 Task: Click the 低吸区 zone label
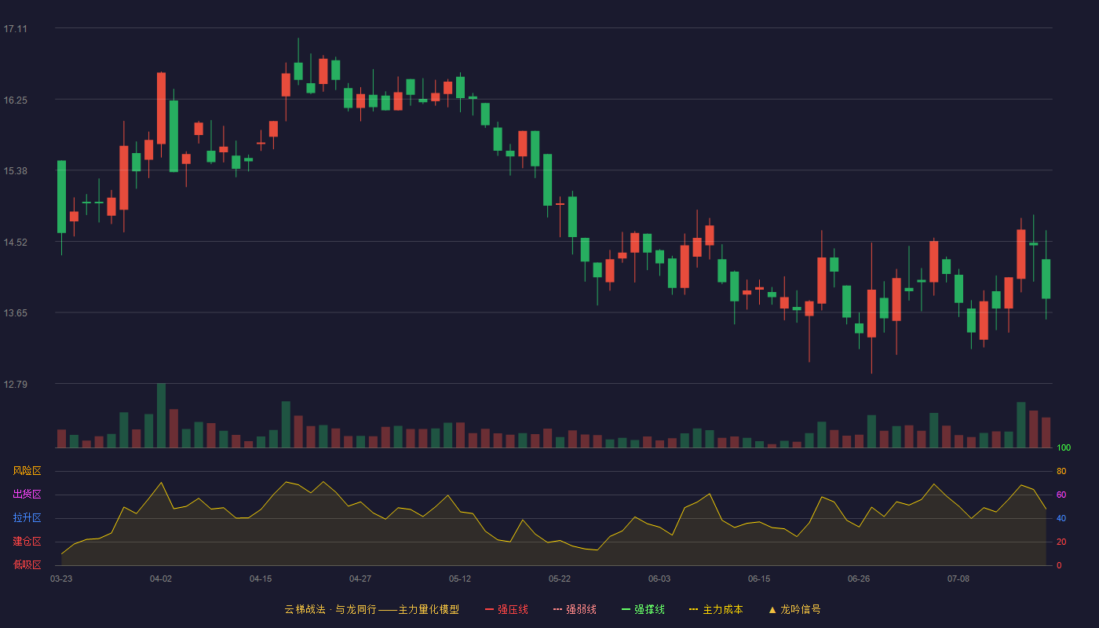27,564
